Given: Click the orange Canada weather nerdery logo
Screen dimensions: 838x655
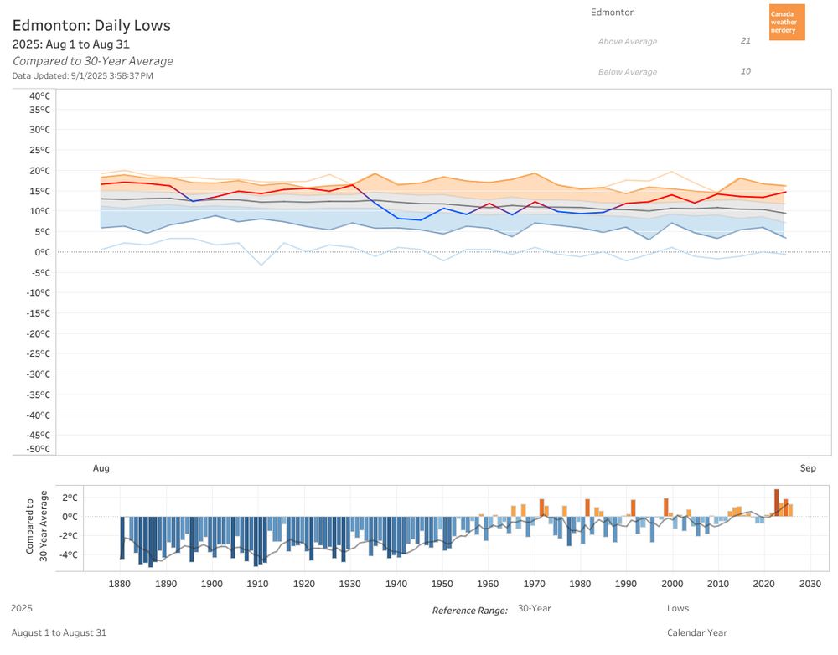Looking at the screenshot, I should [x=787, y=23].
